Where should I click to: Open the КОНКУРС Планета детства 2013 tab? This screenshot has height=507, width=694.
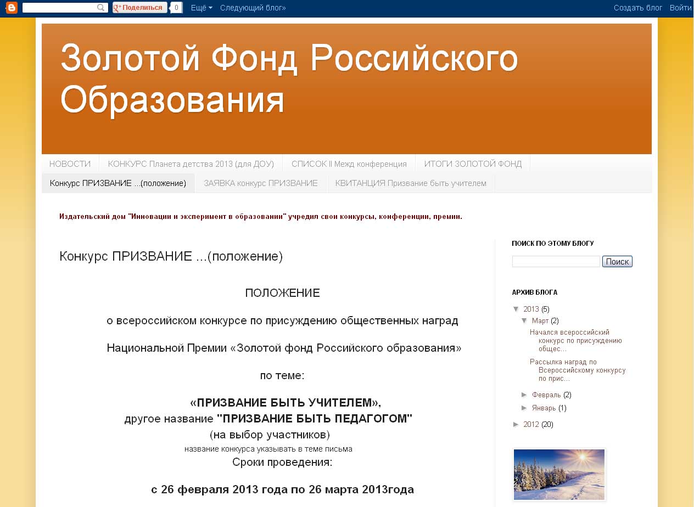click(191, 164)
